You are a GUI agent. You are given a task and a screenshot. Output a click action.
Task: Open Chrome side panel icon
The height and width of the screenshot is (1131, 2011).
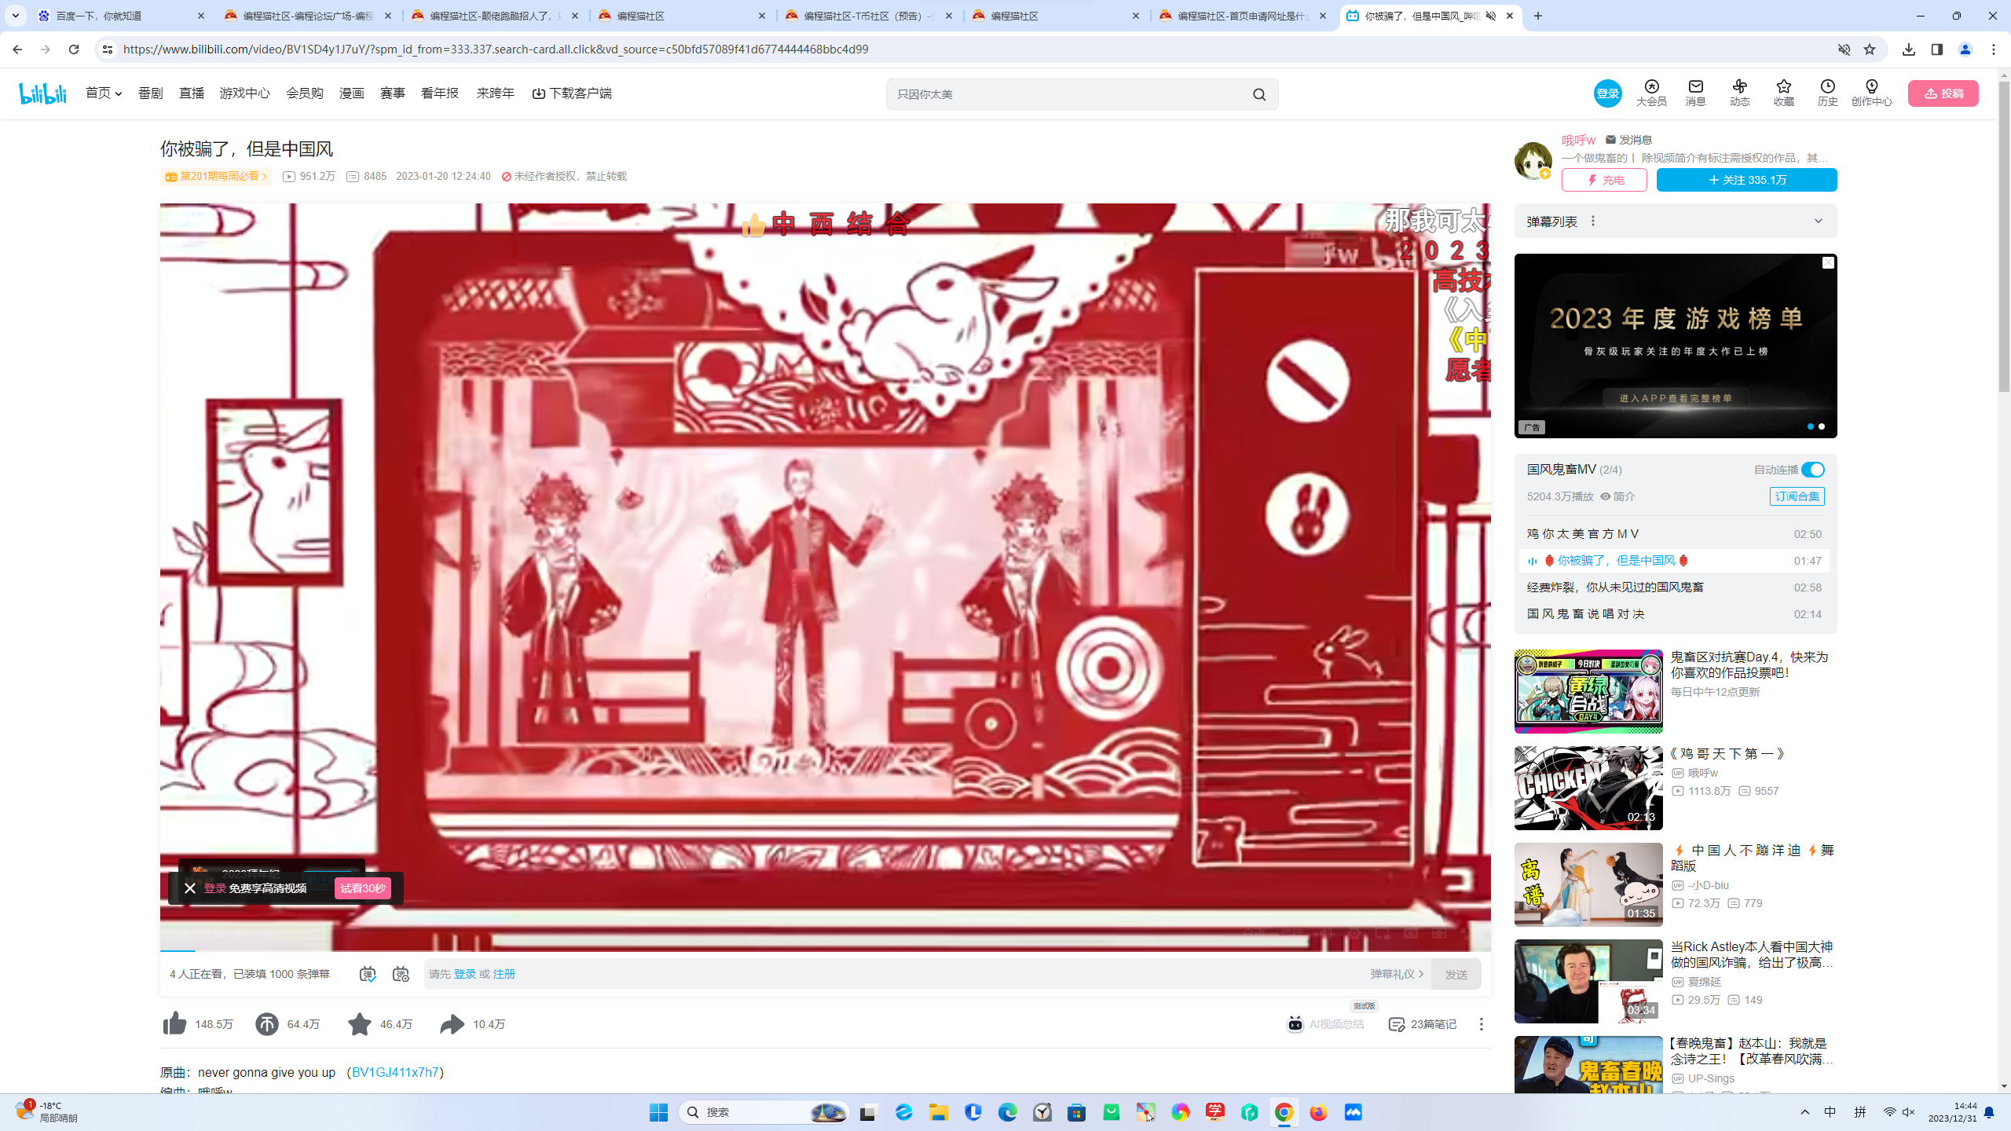(1937, 49)
